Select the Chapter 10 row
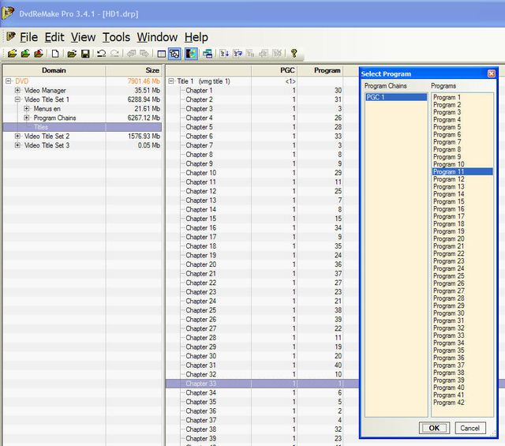Viewport: 505px width, 446px height. pos(262,173)
